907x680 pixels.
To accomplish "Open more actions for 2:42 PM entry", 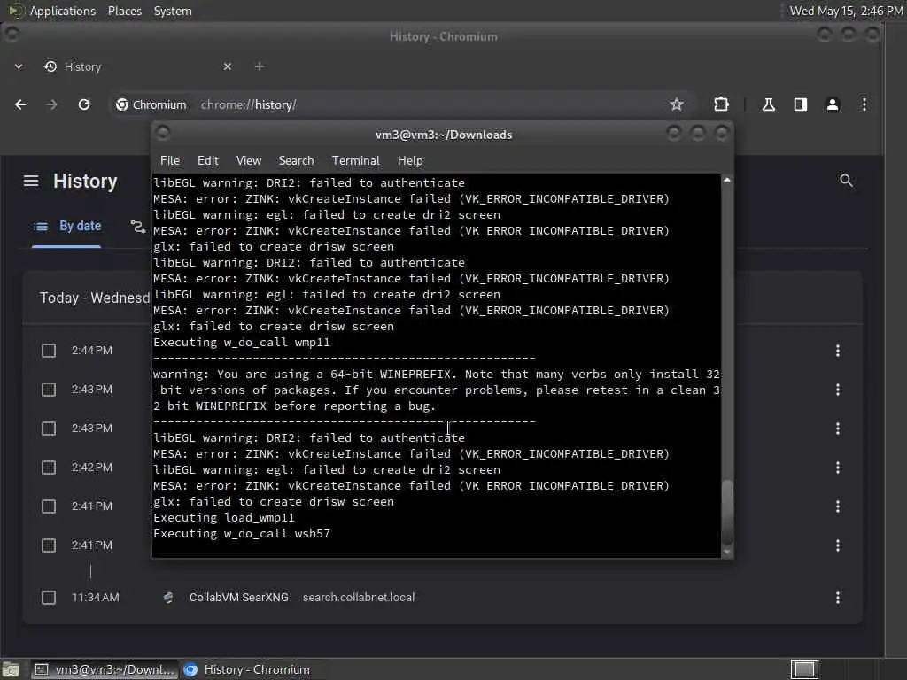I will [x=838, y=467].
